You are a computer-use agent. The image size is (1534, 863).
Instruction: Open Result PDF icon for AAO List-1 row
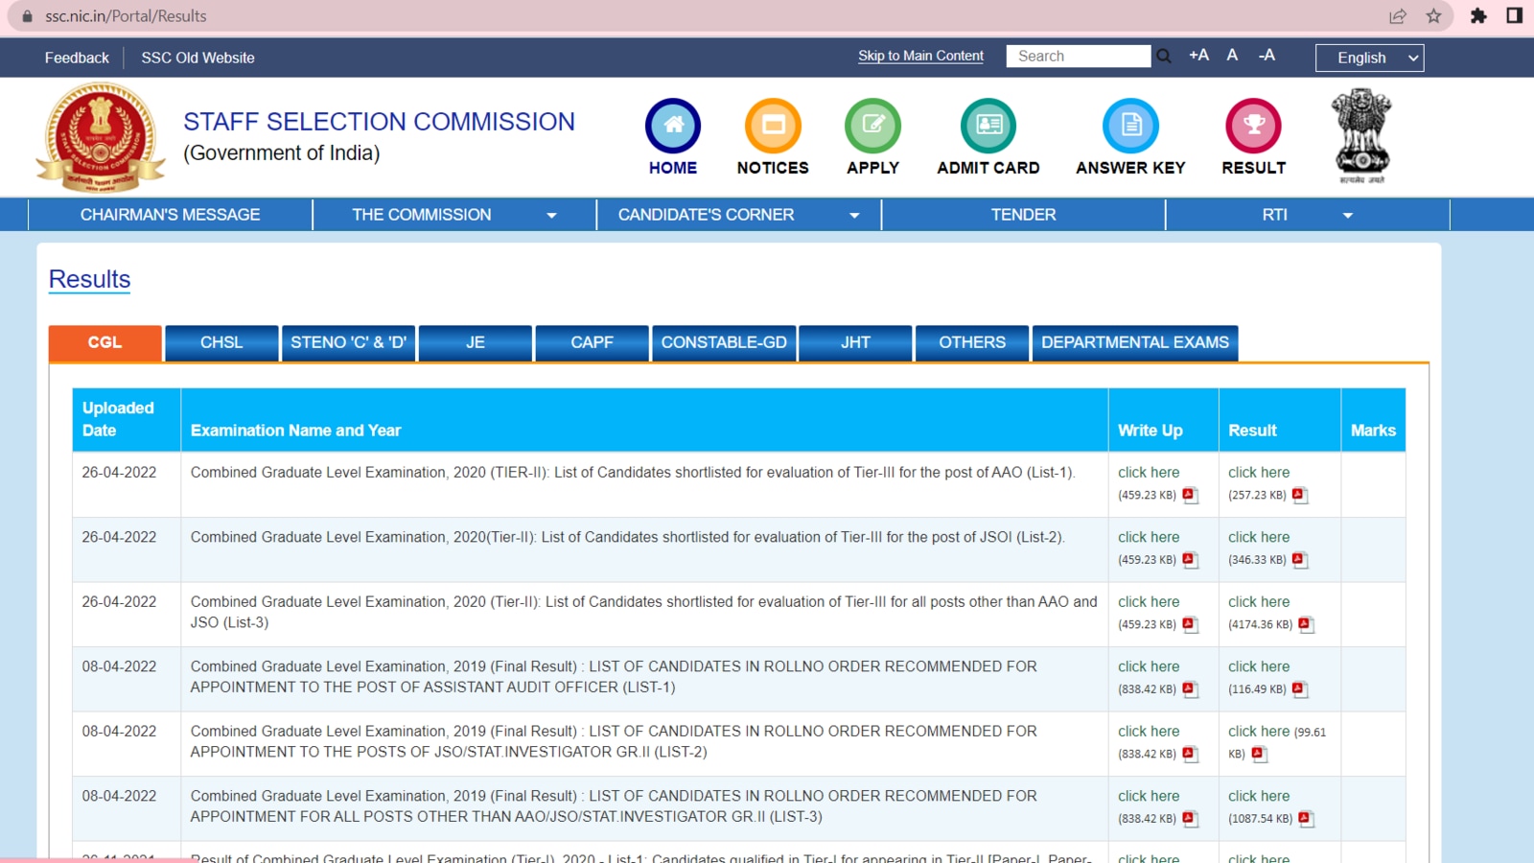point(1300,496)
